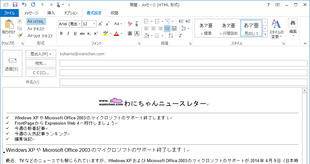Apply the 見出し 1 style
Image resolution: width=310 pixels, height=164 pixels.
[251, 28]
